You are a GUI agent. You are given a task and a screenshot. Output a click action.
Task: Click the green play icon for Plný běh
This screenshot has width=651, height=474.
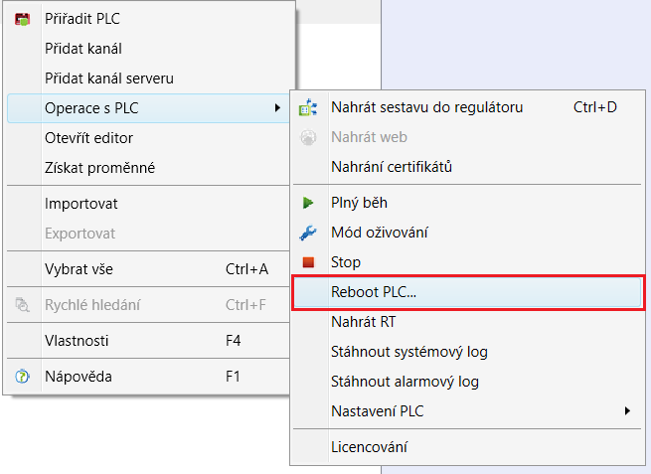[308, 203]
